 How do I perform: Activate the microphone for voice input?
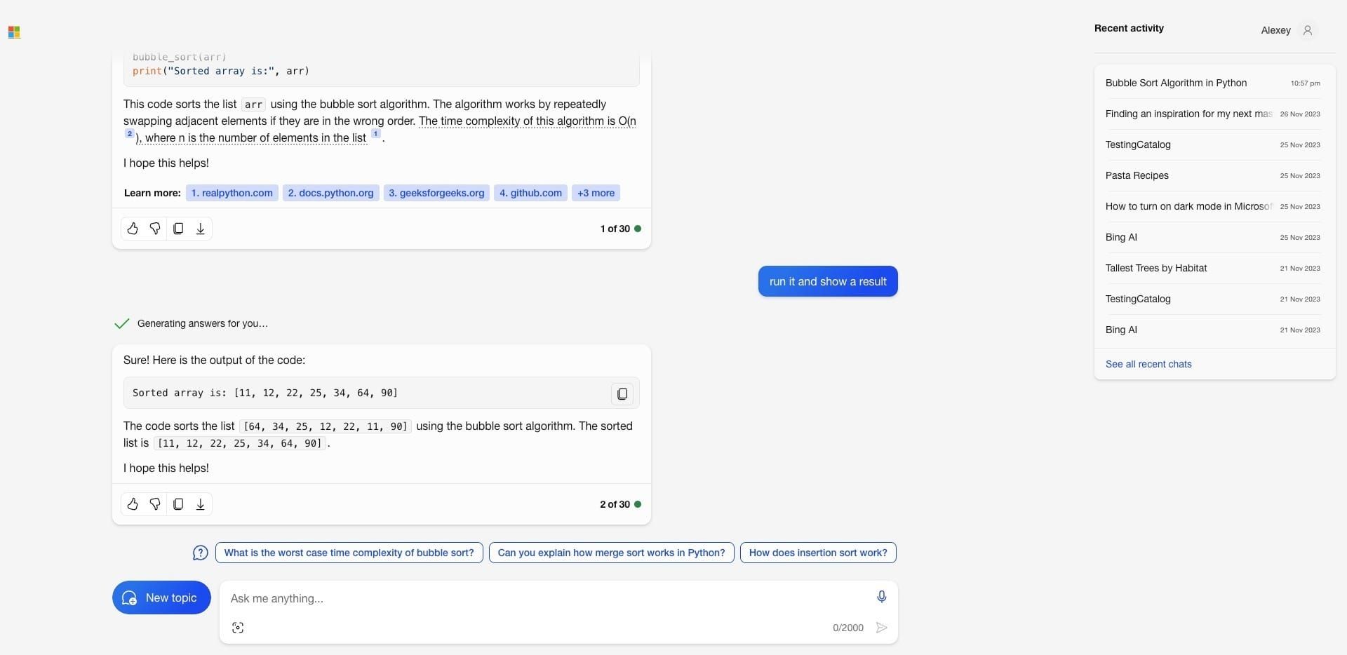pos(881,596)
